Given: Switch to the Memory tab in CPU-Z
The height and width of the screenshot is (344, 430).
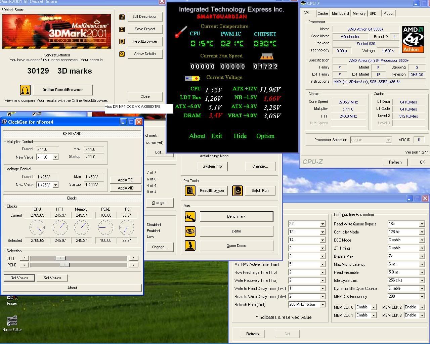Looking at the screenshot, I should (359, 13).
